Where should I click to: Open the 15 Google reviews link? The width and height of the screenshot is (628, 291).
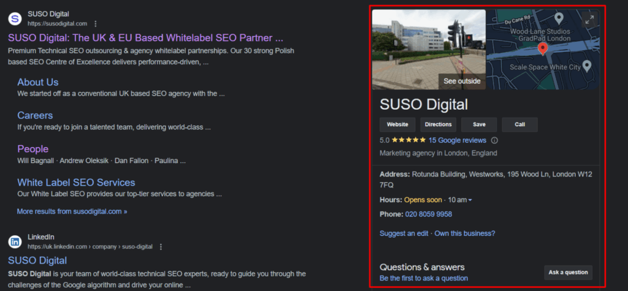point(458,140)
